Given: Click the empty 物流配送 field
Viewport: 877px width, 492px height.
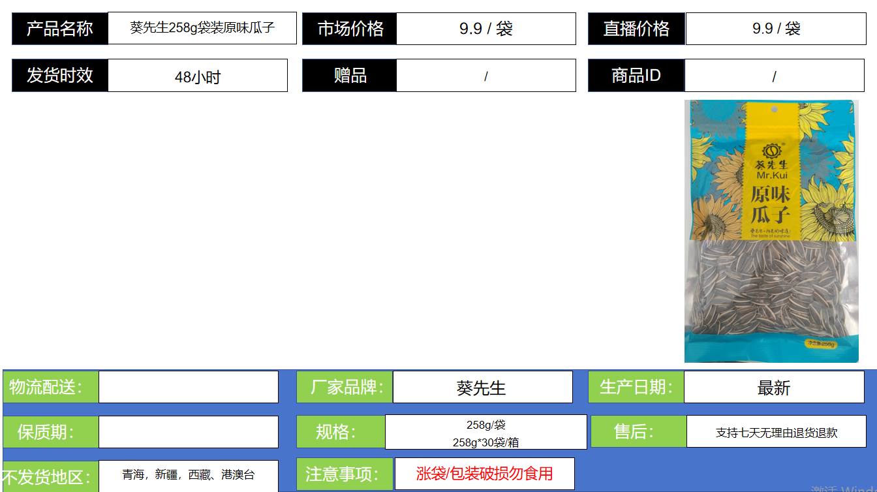Looking at the screenshot, I should click(x=188, y=387).
